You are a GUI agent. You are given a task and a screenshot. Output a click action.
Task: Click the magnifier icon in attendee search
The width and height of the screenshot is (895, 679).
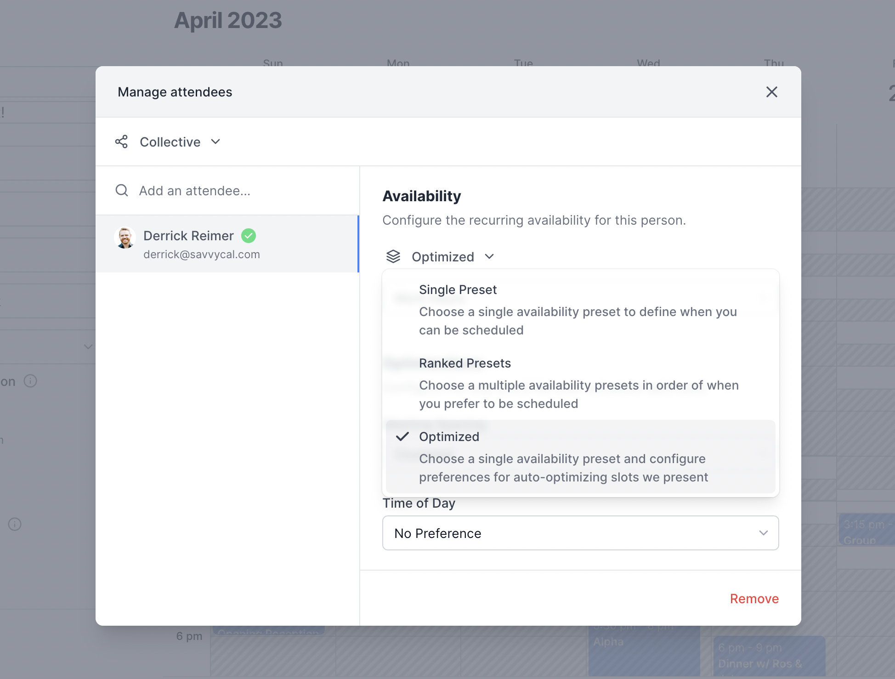click(121, 190)
